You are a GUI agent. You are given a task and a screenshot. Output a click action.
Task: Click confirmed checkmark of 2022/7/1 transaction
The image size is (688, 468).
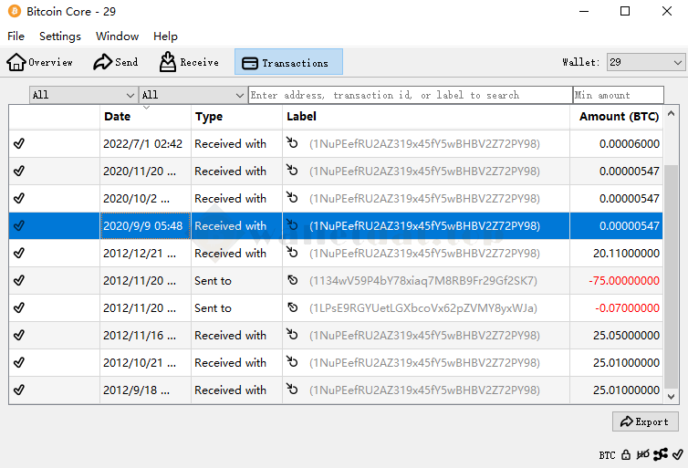tap(19, 144)
